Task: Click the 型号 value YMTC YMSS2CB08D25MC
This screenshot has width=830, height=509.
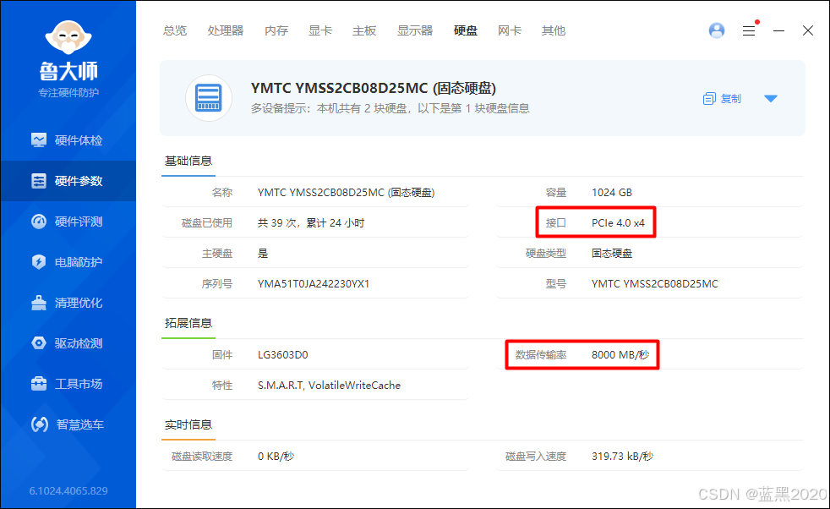Action: point(655,284)
